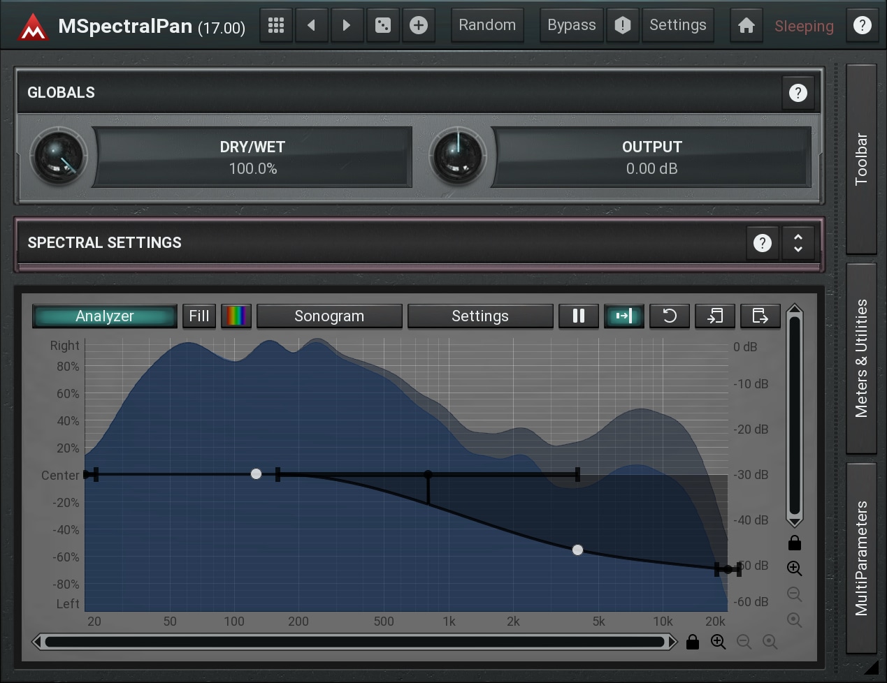Expand the Meters & Utilities panel

point(861,358)
